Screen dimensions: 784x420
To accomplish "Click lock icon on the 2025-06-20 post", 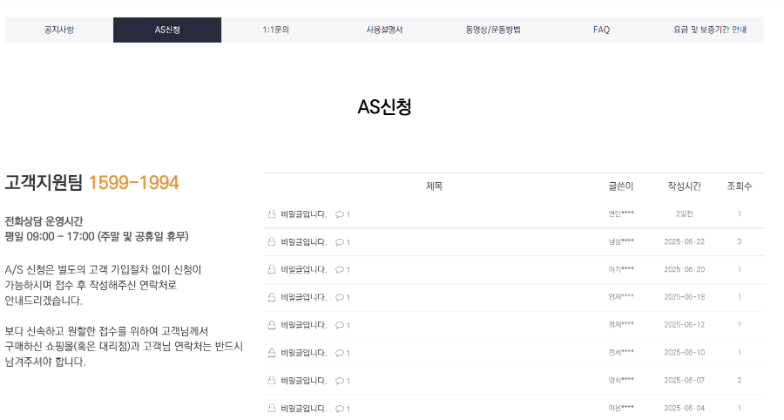I will (x=272, y=269).
